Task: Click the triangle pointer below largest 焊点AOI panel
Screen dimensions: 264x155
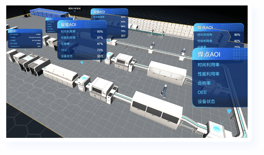Action: coord(229,111)
